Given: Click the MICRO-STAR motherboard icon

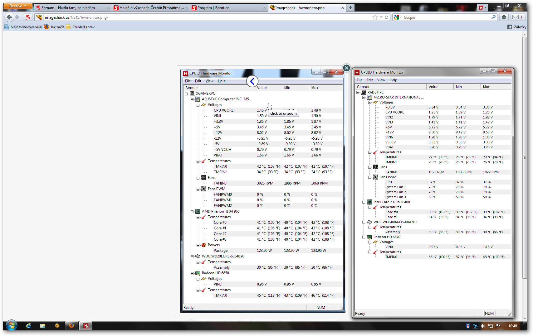Looking at the screenshot, I should pyautogui.click(x=369, y=97).
